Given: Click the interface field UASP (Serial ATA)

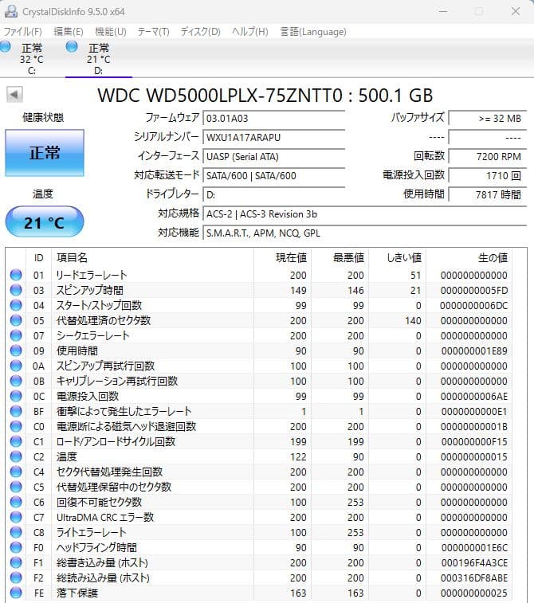Looking at the screenshot, I should click(x=274, y=156).
